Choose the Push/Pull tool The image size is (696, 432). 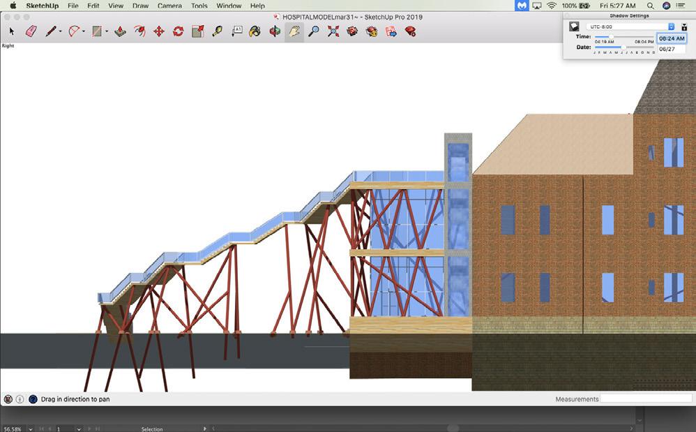pos(120,31)
